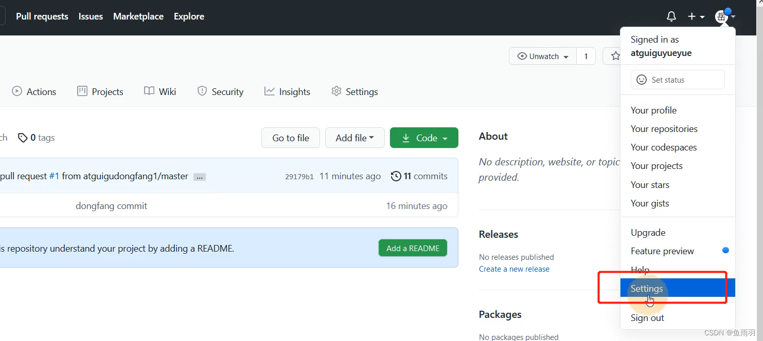Select Your codespaces in the user menu
The image size is (763, 341).
678,147
